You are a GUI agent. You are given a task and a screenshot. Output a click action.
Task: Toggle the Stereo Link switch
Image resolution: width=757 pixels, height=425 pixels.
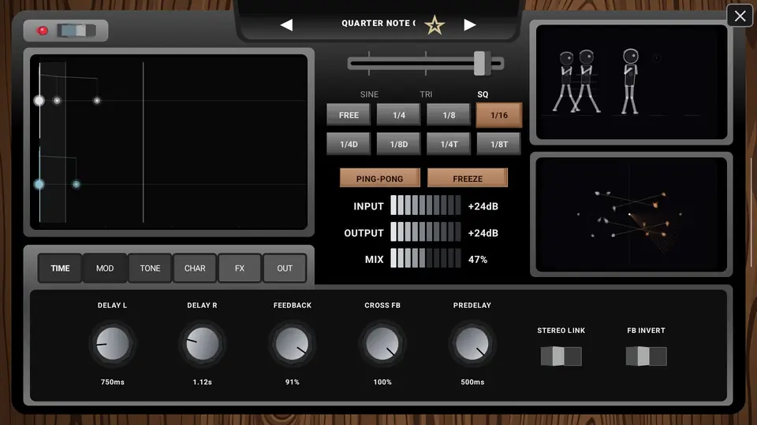561,356
